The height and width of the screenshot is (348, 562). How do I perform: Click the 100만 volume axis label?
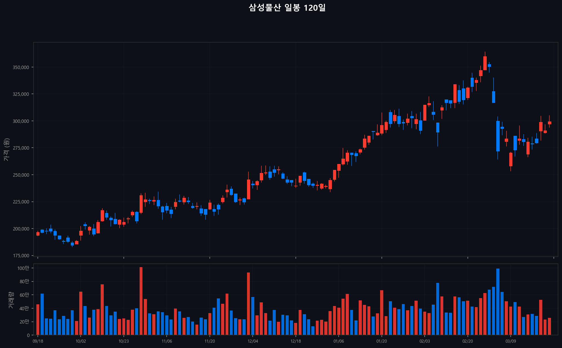coord(23,268)
